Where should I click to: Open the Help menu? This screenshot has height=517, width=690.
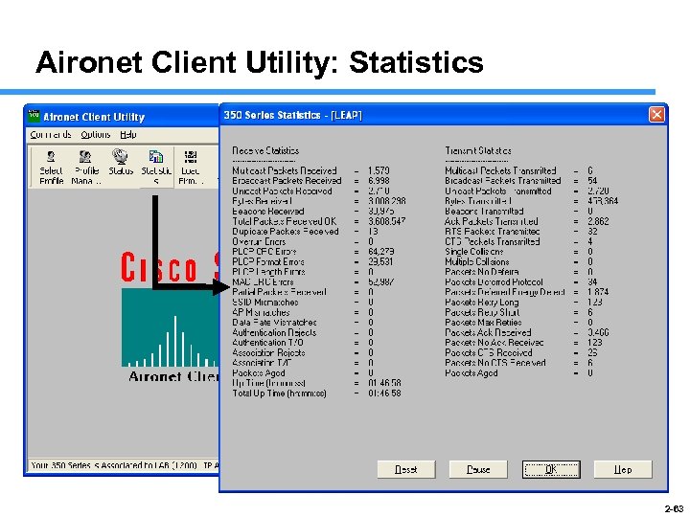click(128, 135)
